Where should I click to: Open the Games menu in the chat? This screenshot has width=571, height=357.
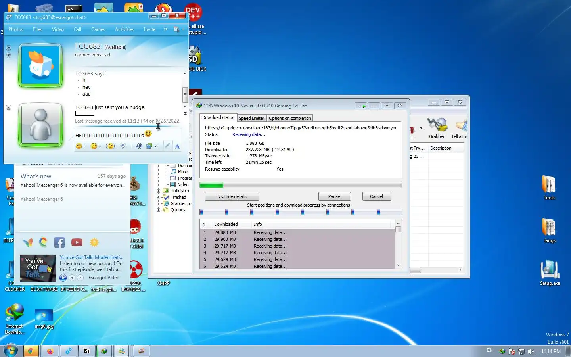[x=98, y=29]
